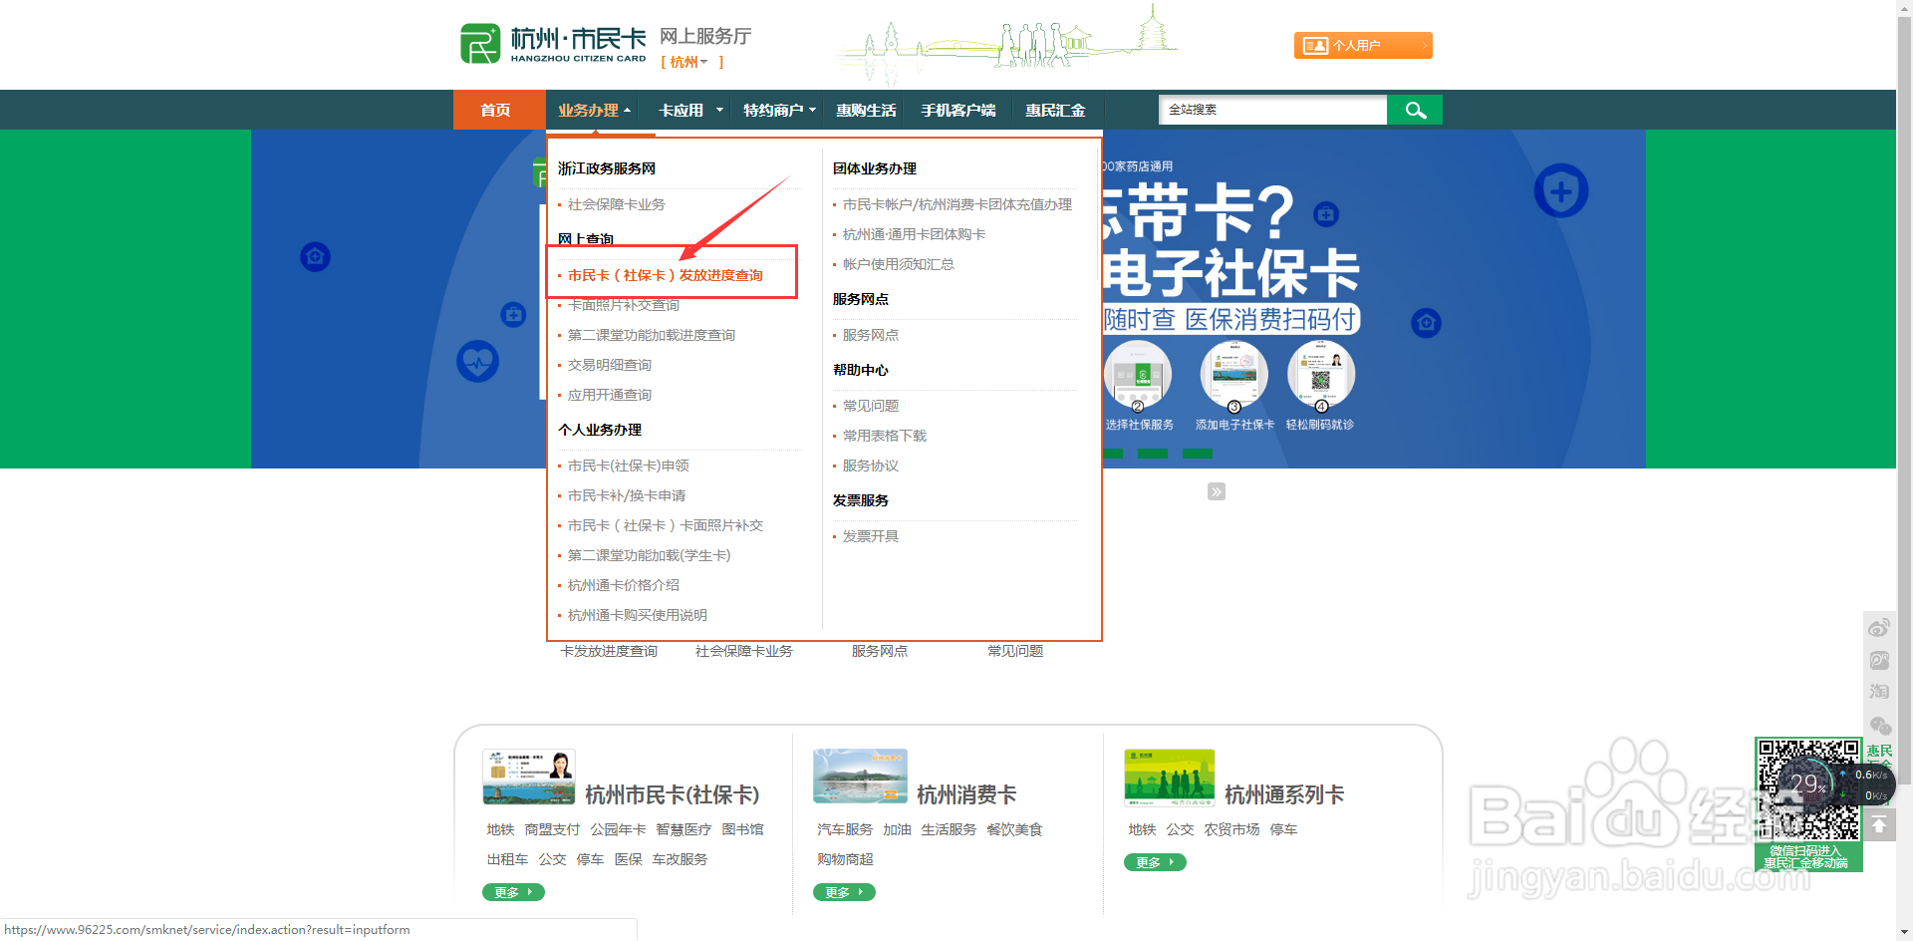Expand the 特约商户 menu
1913x941 pixels.
click(x=779, y=110)
